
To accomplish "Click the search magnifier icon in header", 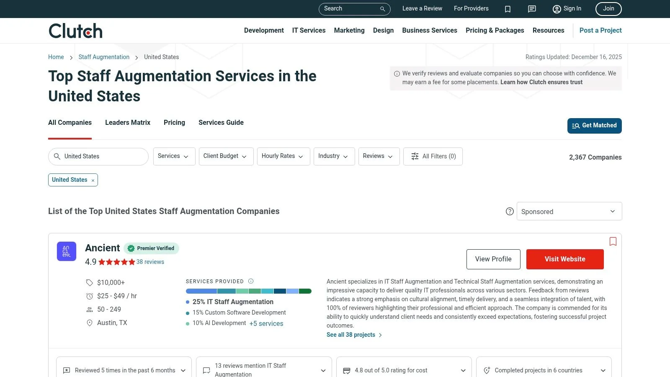I will tap(382, 9).
